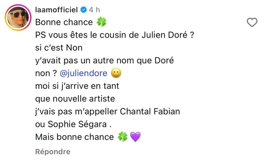
Task: Click the @juliendore mention
Action: (83, 73)
